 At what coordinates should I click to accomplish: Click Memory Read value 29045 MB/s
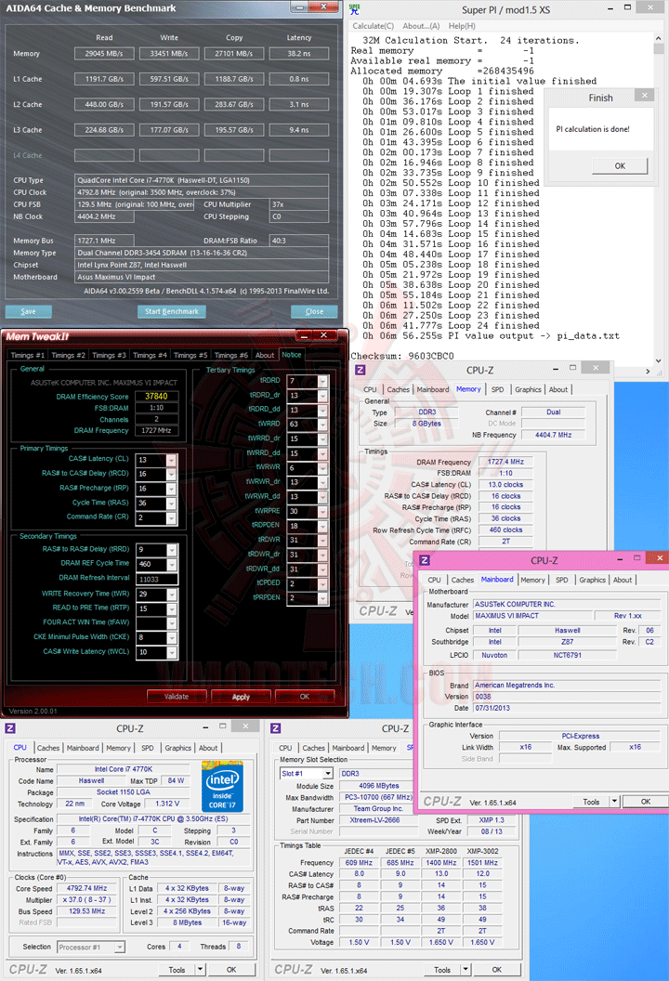tap(104, 54)
